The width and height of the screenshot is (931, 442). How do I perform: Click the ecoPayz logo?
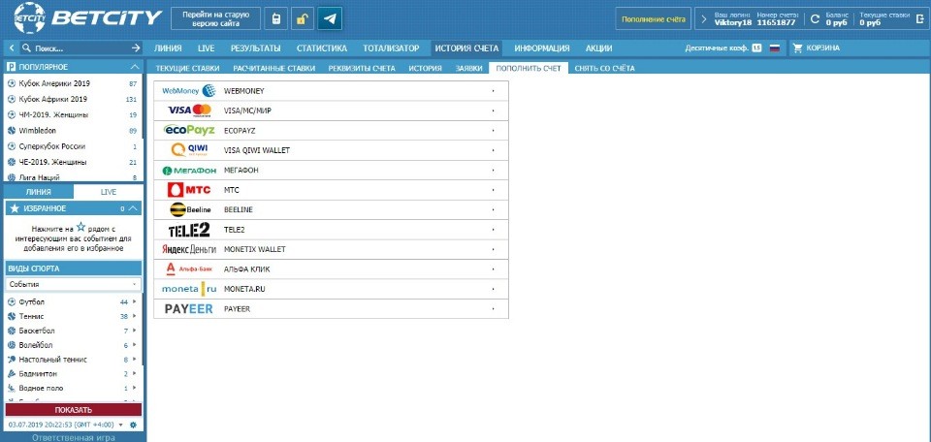point(189,130)
